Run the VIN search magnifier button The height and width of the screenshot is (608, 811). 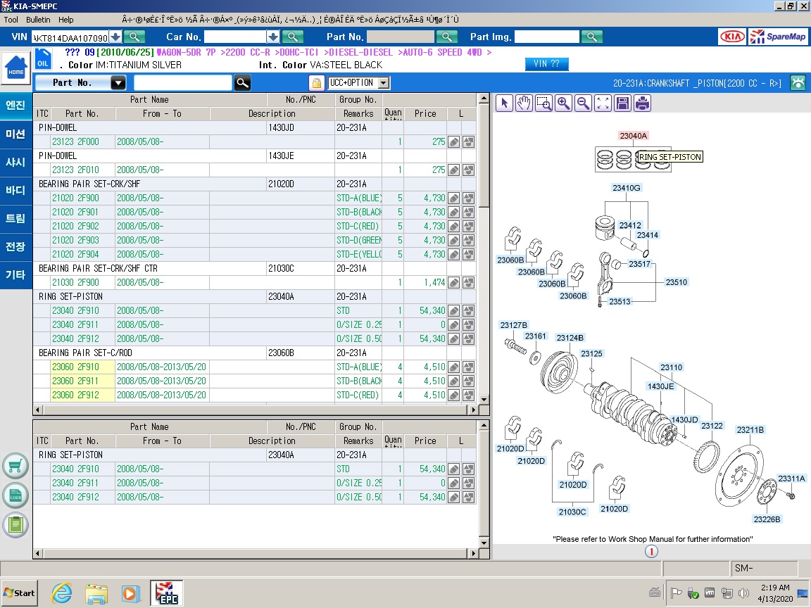pyautogui.click(x=134, y=37)
